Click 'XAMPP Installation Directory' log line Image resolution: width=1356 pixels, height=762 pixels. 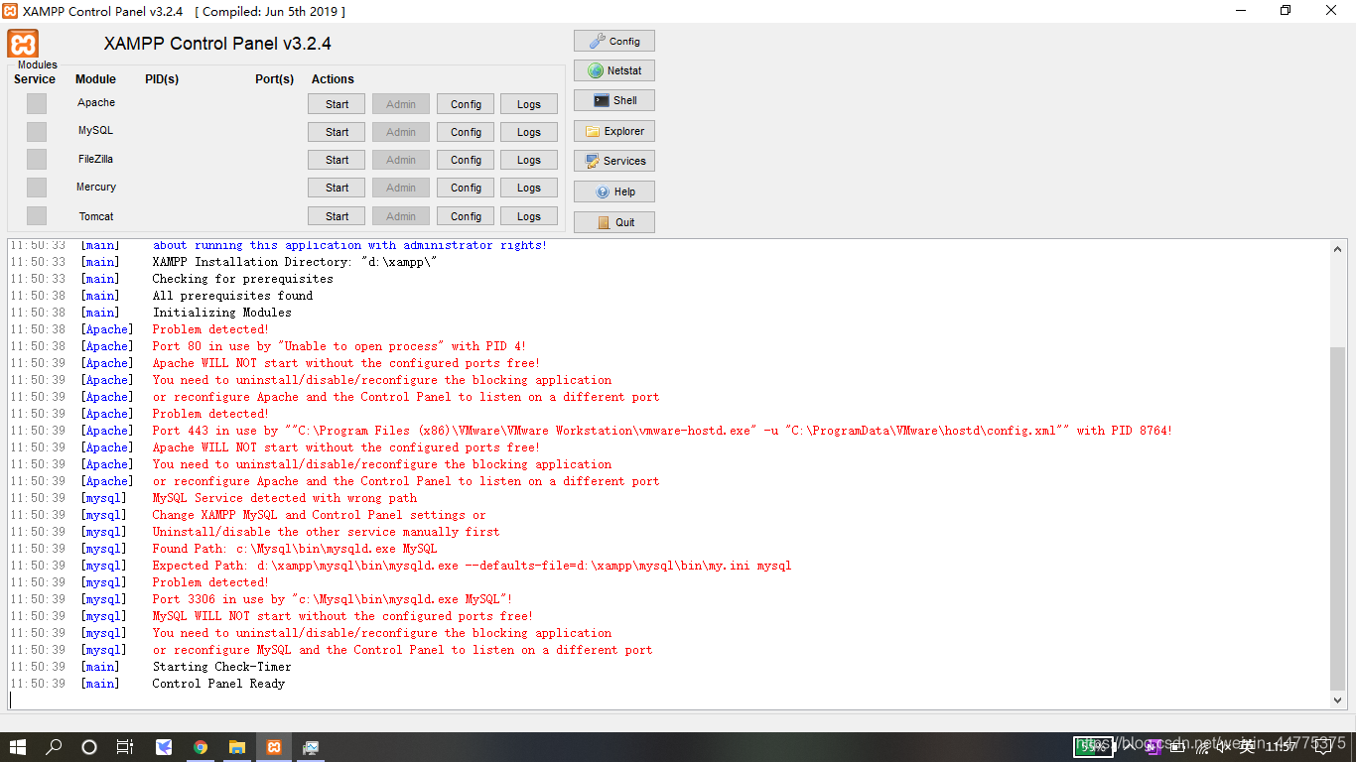(x=295, y=262)
